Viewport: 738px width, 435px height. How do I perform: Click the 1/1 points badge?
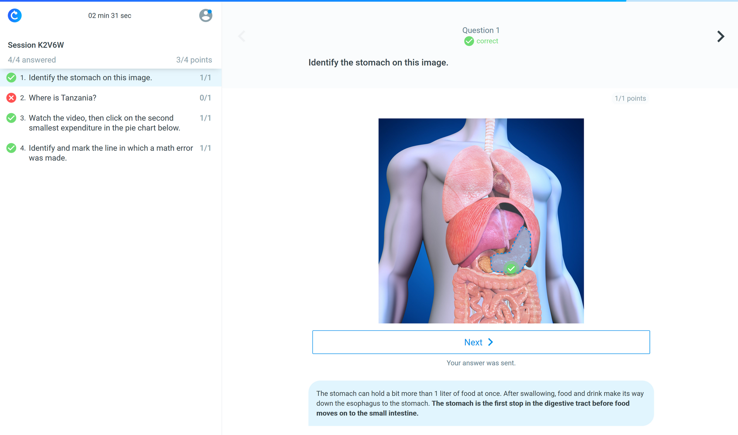point(630,98)
